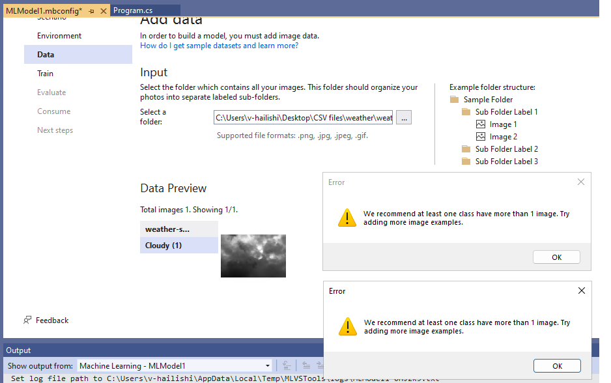The width and height of the screenshot is (611, 383).
Task: Click the Cloudy image thumbnail
Action: click(253, 255)
